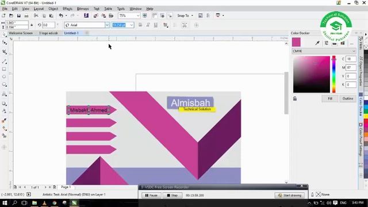
Task: Select the Color Eyedropper tool in toolbox
Action: coord(4,121)
